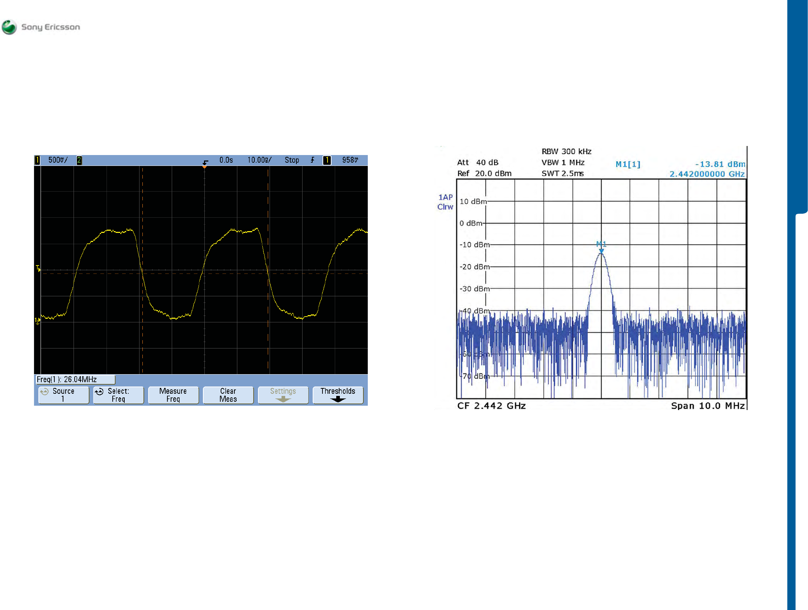Screen dimensions: 808x610
Task: Click the falling edge trigger position marker
Action: click(x=205, y=163)
